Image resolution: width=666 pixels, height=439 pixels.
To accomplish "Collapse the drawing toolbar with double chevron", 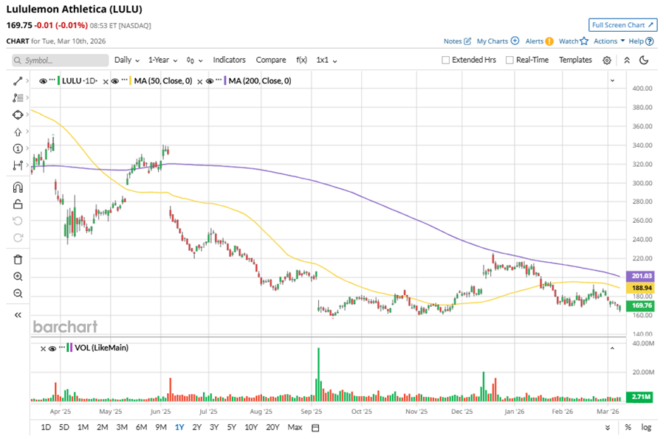I will click(18, 315).
